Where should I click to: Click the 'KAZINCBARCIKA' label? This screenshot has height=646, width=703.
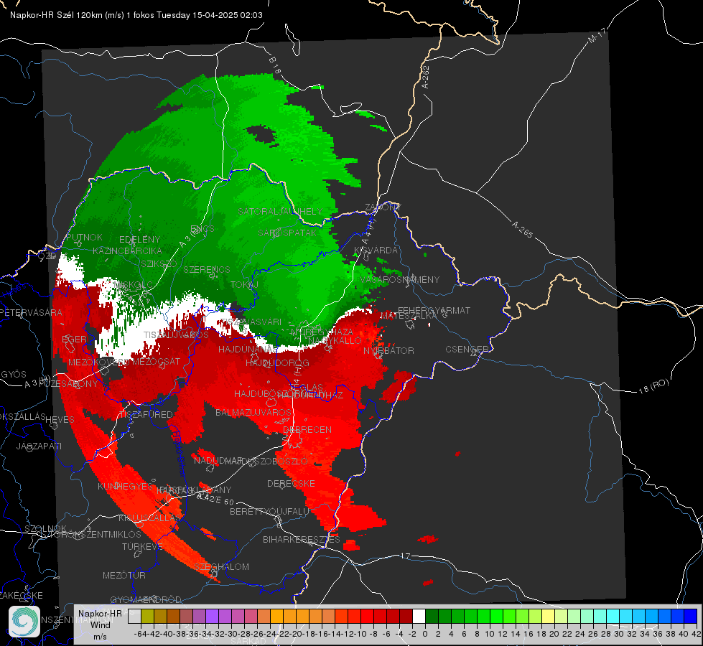[127, 251]
